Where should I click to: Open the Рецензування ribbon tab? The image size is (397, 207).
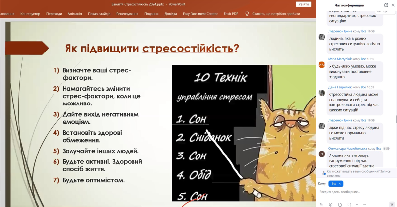tap(128, 14)
